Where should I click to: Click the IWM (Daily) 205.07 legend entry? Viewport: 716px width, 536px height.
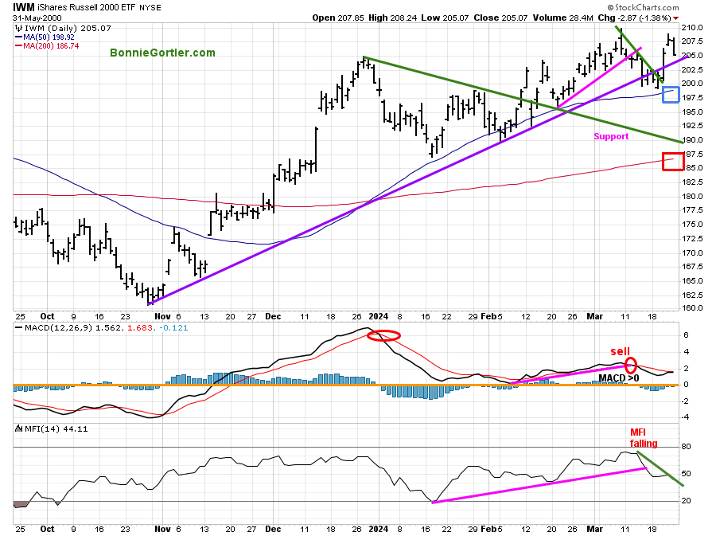(x=68, y=29)
